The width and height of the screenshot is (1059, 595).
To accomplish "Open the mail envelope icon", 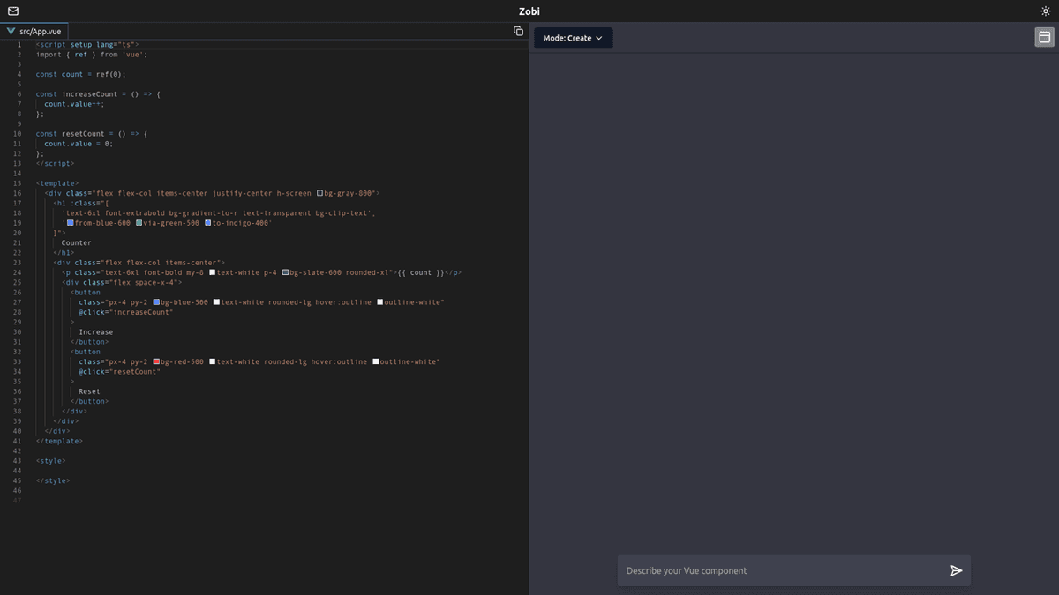I will click(13, 11).
